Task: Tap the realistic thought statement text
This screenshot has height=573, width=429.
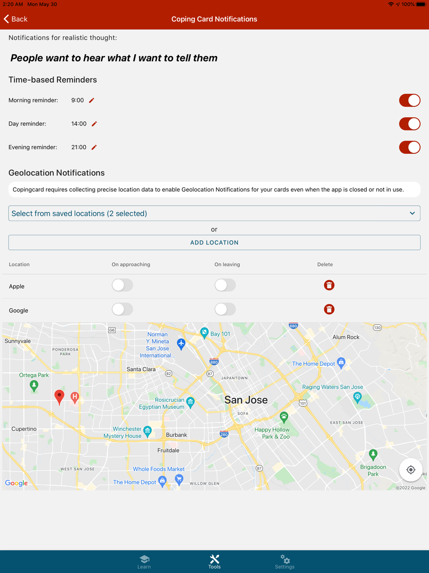Action: tap(114, 58)
